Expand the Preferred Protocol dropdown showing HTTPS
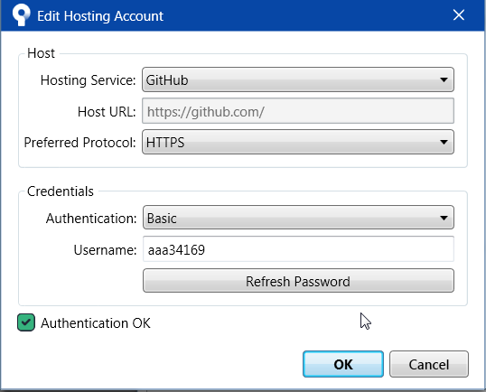Screen dimensions: 486x392 [298, 142]
